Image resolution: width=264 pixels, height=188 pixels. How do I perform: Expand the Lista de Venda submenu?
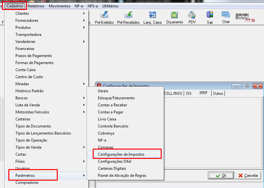[x=47, y=105]
